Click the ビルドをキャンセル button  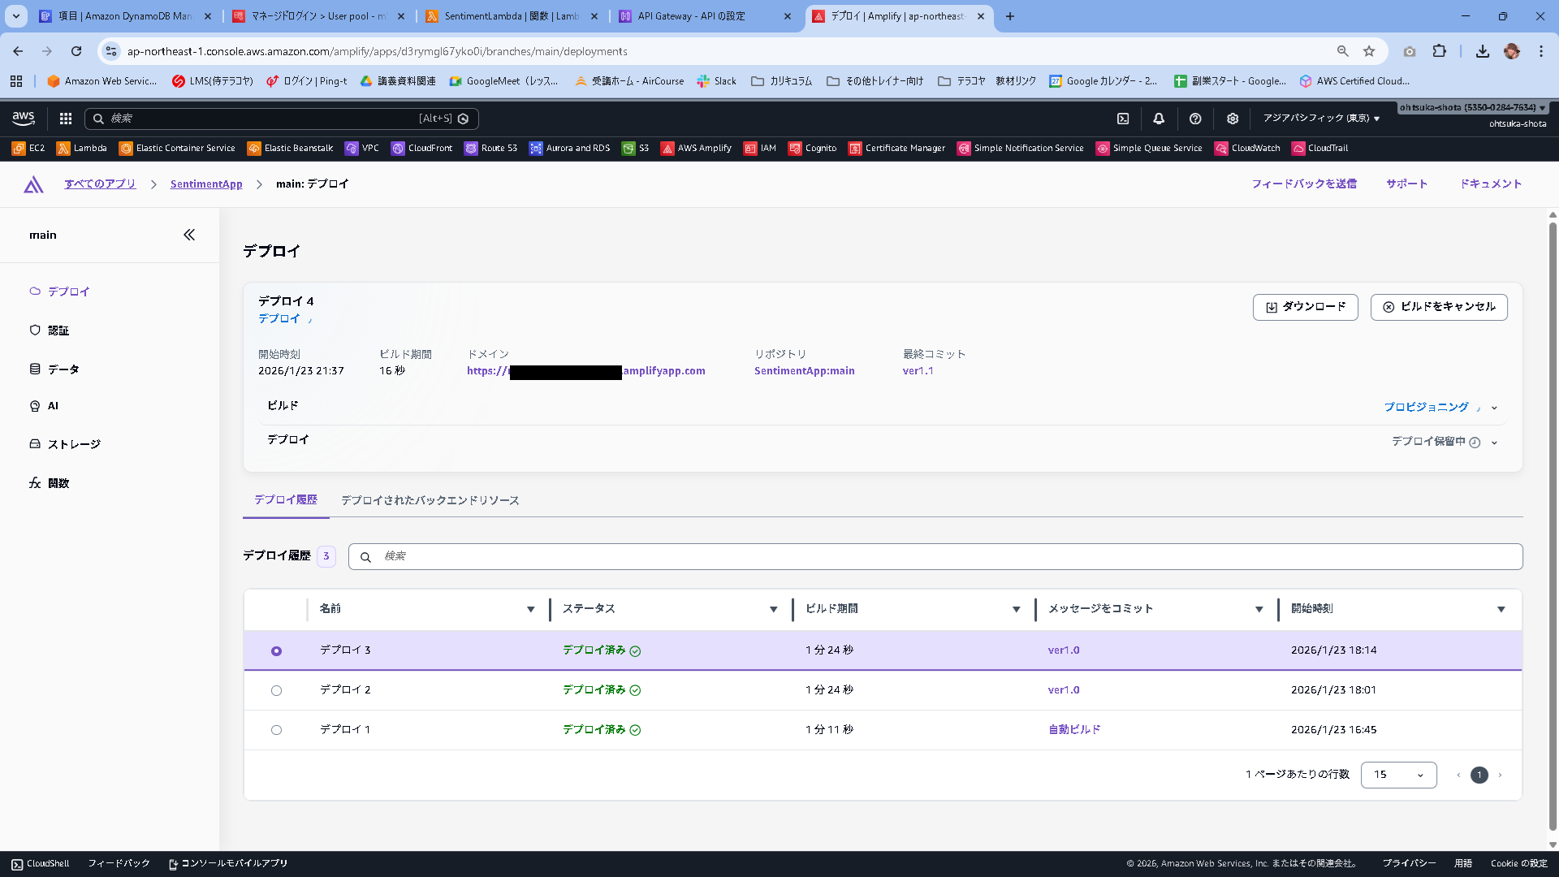(1439, 307)
